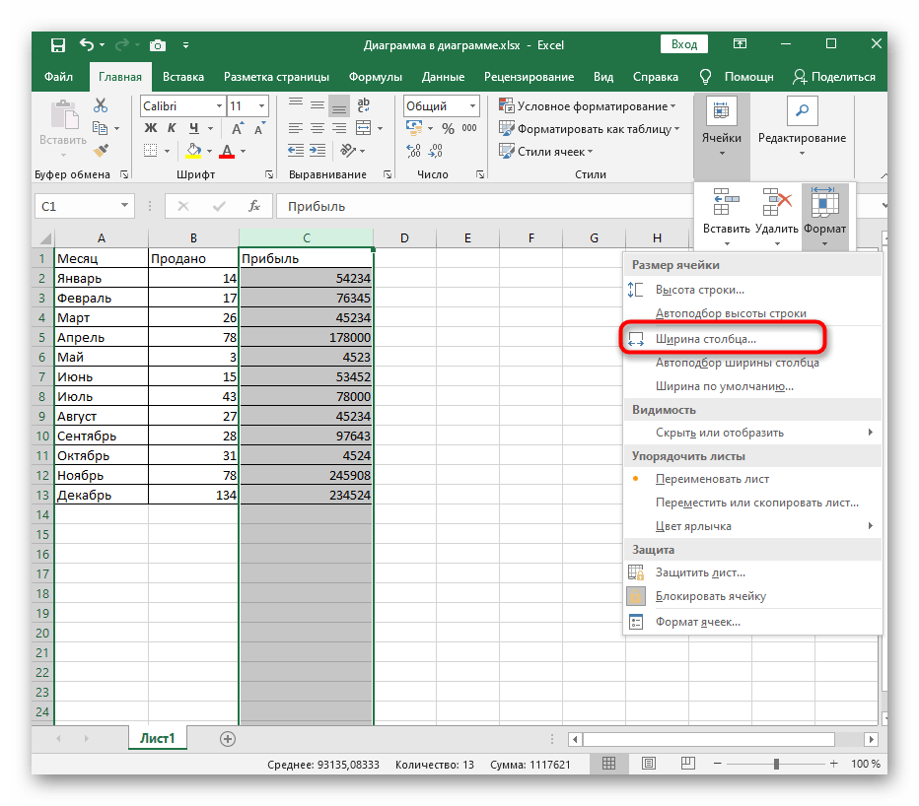919x806 pixels.
Task: Switch to the Данные tab
Action: (443, 77)
